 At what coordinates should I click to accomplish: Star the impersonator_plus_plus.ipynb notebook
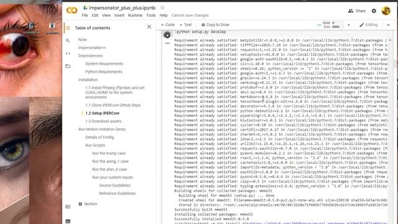[x=162, y=8]
